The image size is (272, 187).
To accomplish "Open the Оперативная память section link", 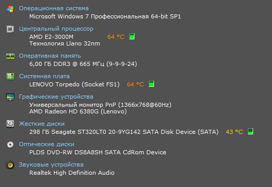I will point(50,56).
